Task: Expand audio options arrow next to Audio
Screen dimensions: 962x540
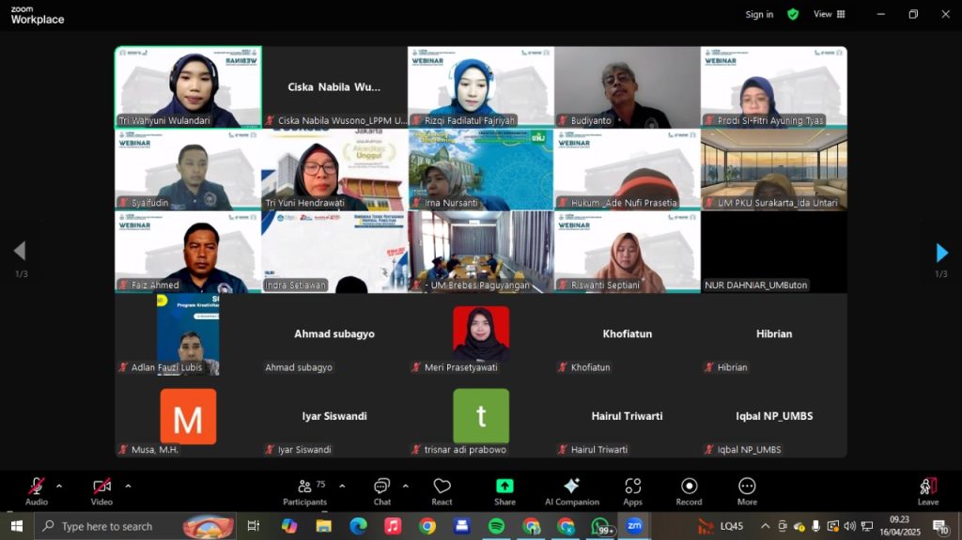Action: coord(59,486)
